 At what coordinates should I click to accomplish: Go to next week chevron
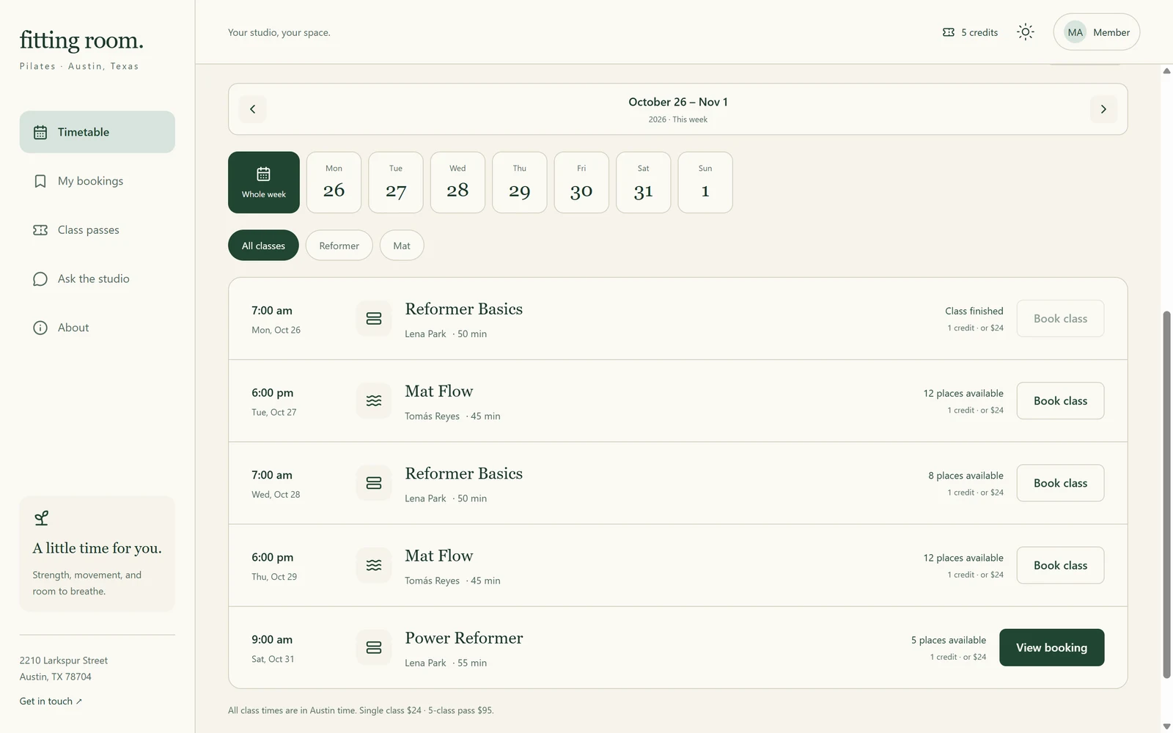[x=1103, y=109]
